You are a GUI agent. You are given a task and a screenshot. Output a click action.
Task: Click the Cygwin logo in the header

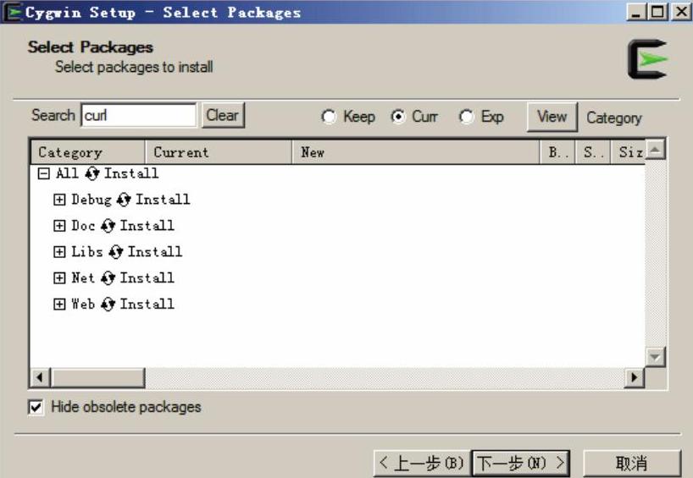[x=647, y=59]
